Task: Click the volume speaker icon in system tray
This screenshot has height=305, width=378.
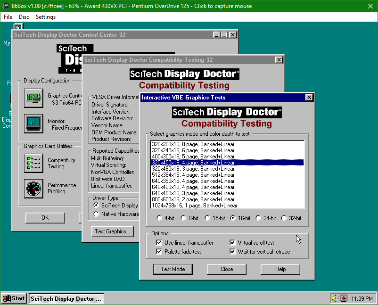Action: pos(336,298)
